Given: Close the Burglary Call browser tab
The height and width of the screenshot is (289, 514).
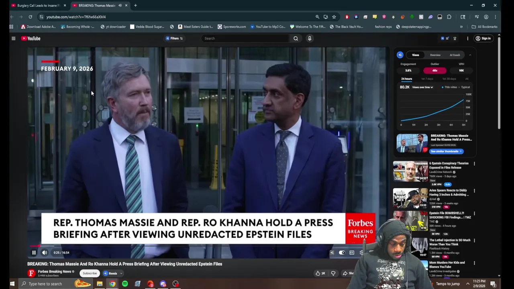Looking at the screenshot, I should [65, 6].
